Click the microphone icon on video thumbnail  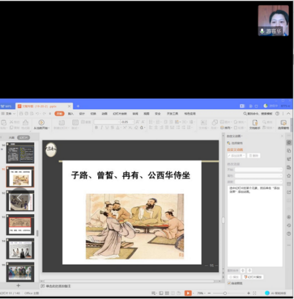(262, 31)
